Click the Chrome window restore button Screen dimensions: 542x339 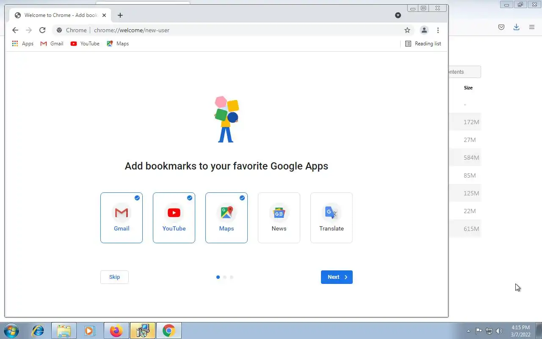pos(423,8)
